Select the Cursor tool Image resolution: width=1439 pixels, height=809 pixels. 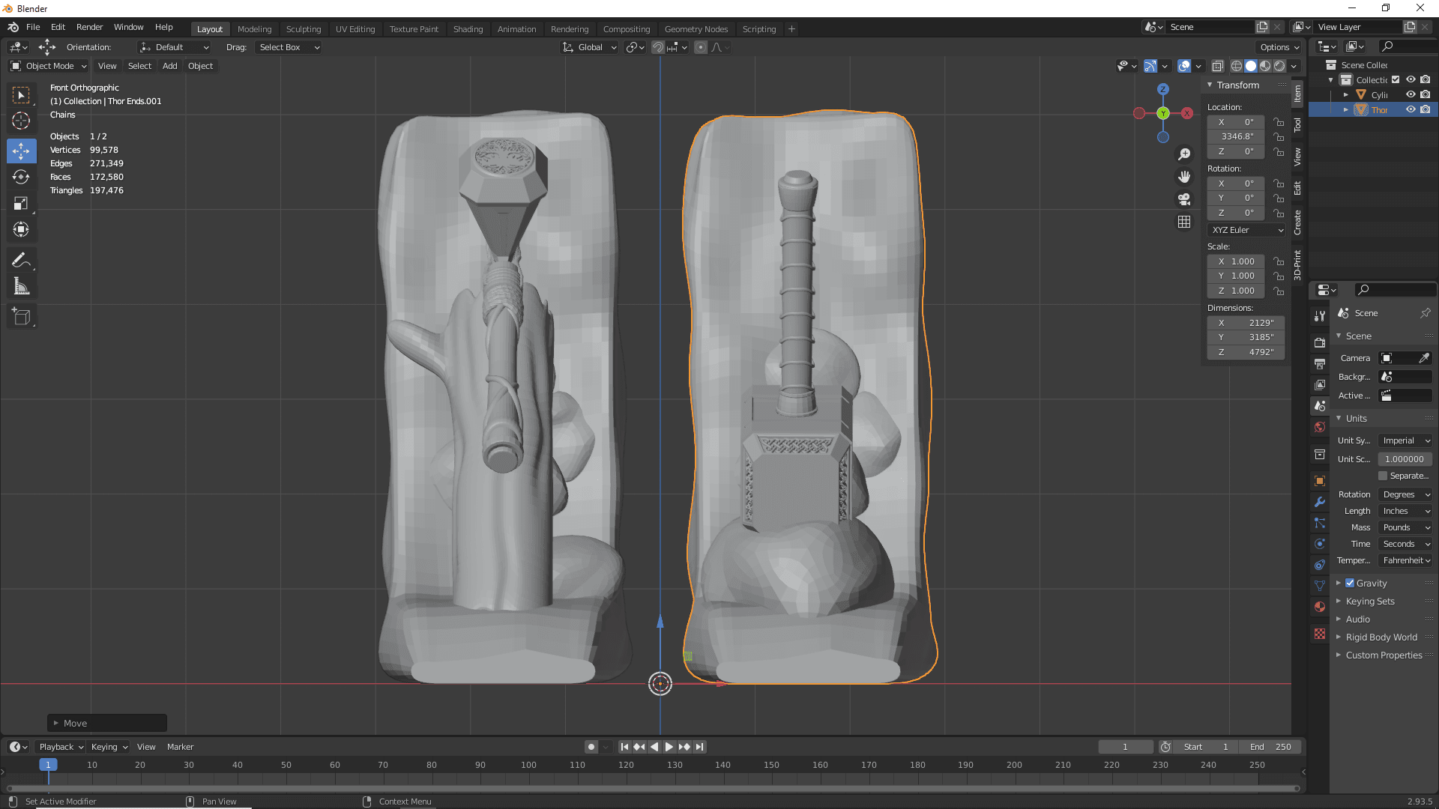tap(21, 121)
